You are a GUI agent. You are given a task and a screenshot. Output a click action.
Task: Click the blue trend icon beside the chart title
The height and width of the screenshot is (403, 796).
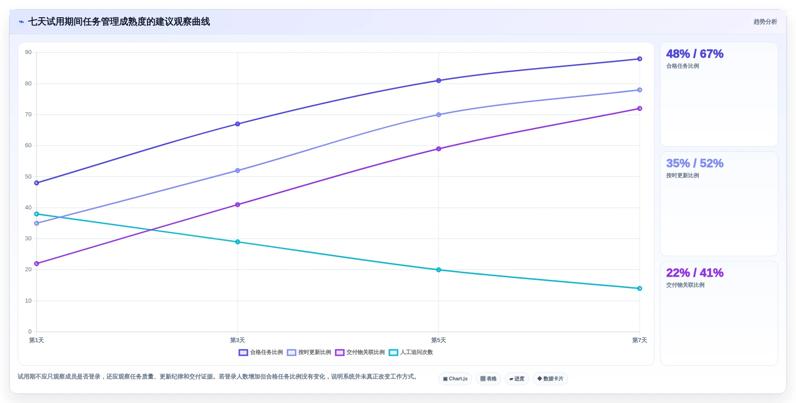coord(21,22)
